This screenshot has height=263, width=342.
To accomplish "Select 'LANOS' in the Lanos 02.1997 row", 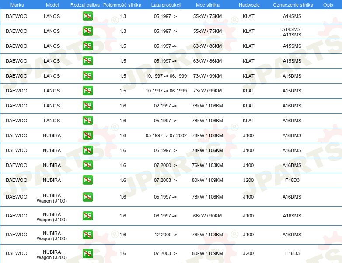I will (52, 106).
